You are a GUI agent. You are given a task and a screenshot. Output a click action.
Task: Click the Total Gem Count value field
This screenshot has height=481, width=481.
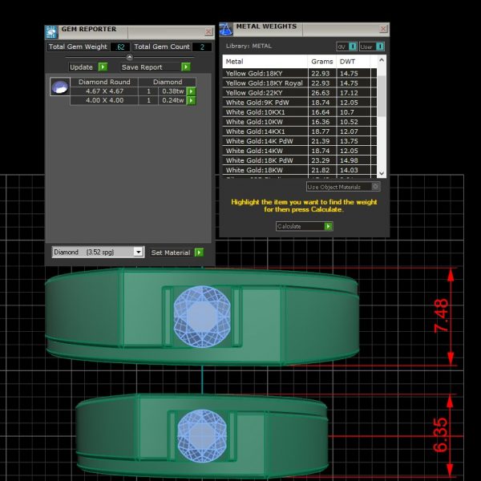tap(202, 46)
